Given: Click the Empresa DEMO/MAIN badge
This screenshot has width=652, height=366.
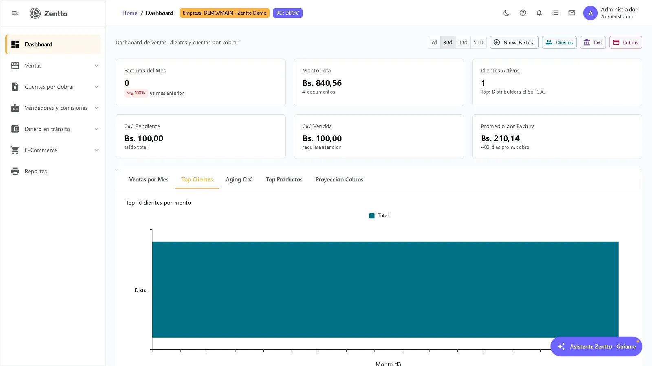Looking at the screenshot, I should pos(225,13).
